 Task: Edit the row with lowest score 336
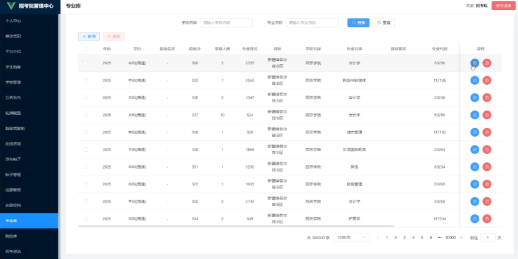474,97
